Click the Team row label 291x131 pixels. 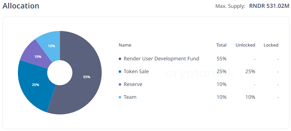(130, 97)
